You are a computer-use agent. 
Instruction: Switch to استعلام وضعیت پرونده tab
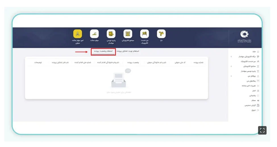103,51
